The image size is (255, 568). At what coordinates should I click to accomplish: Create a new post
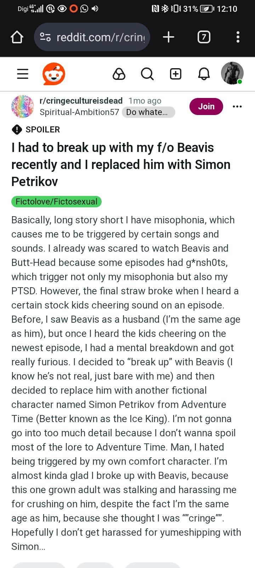click(x=176, y=74)
